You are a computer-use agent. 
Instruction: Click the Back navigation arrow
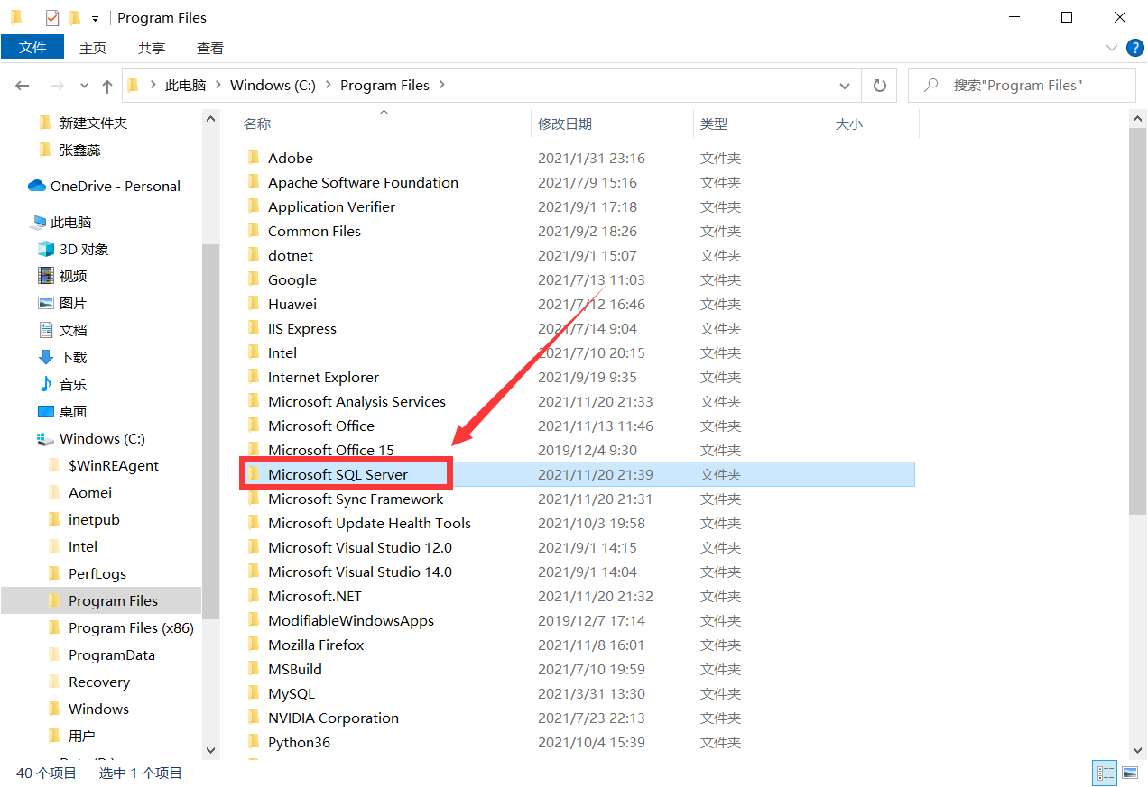(23, 86)
